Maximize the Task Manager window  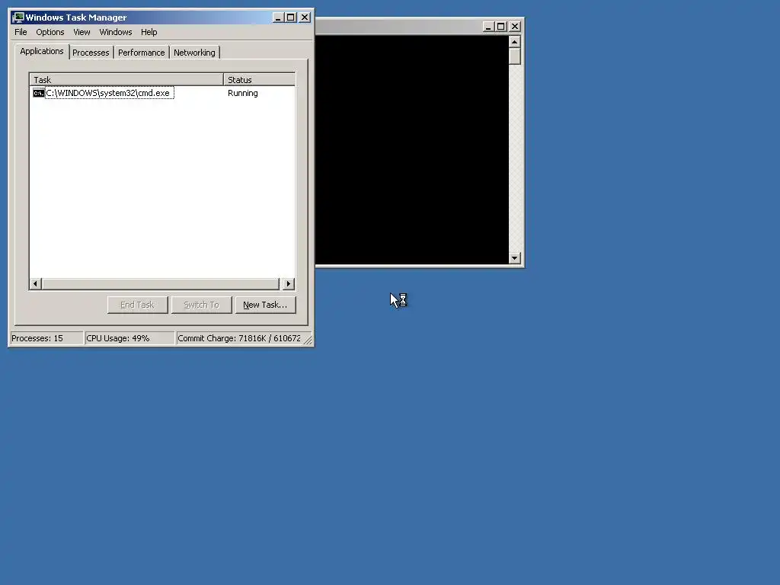point(290,18)
